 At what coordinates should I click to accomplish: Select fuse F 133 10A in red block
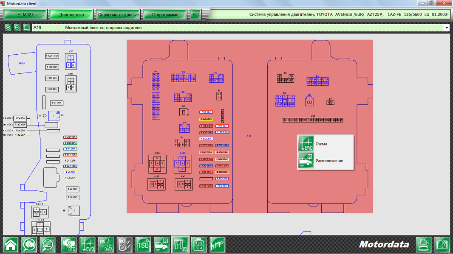coord(222,179)
